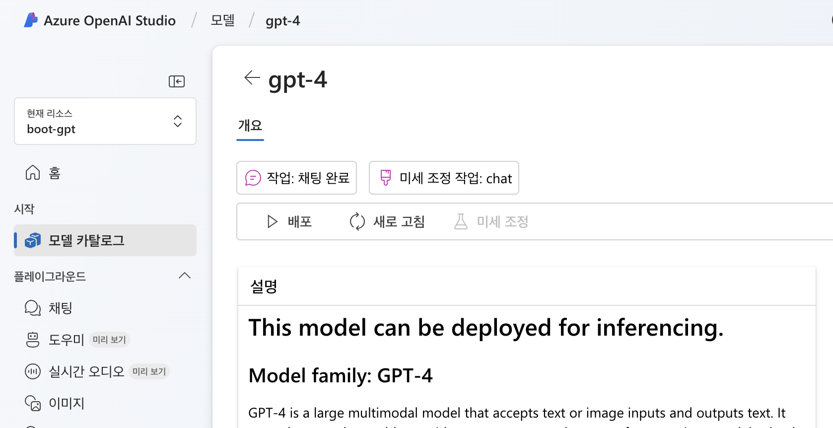Screen dimensions: 833x428
Task: Click the 설명 section header
Action: tap(264, 286)
